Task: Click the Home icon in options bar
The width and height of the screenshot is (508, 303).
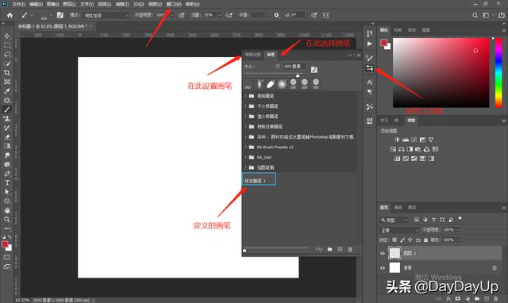Action: coord(10,15)
